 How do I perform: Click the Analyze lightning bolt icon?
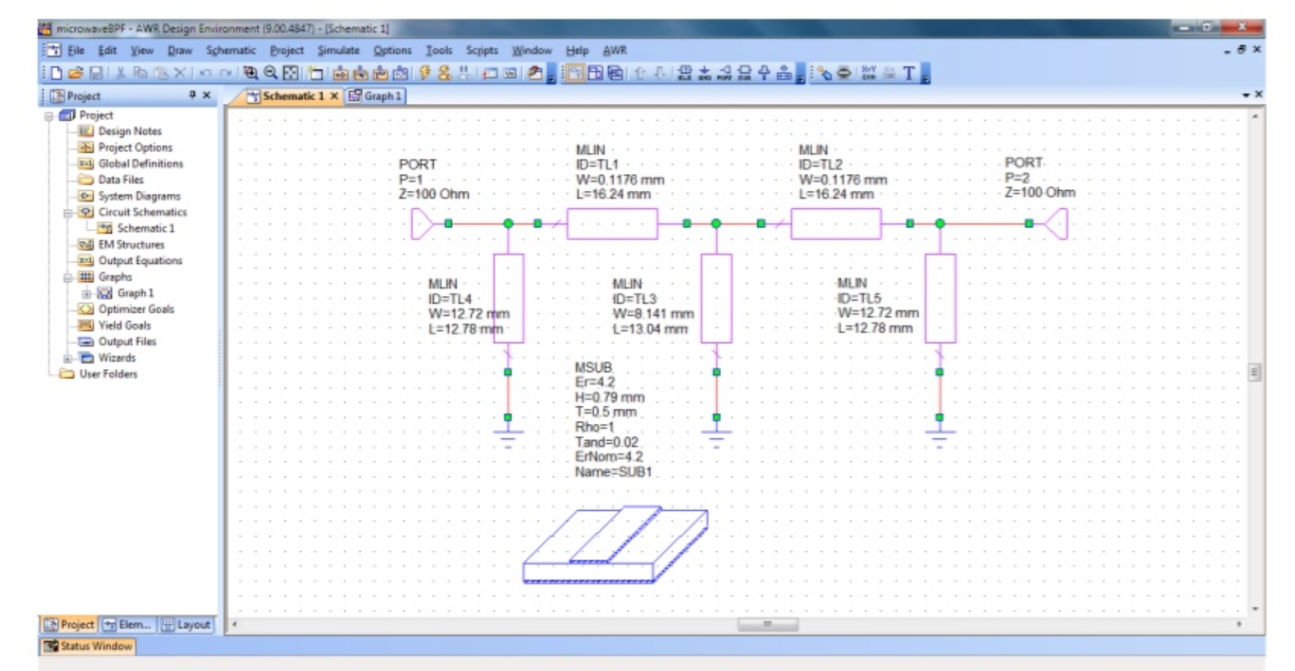tap(425, 72)
